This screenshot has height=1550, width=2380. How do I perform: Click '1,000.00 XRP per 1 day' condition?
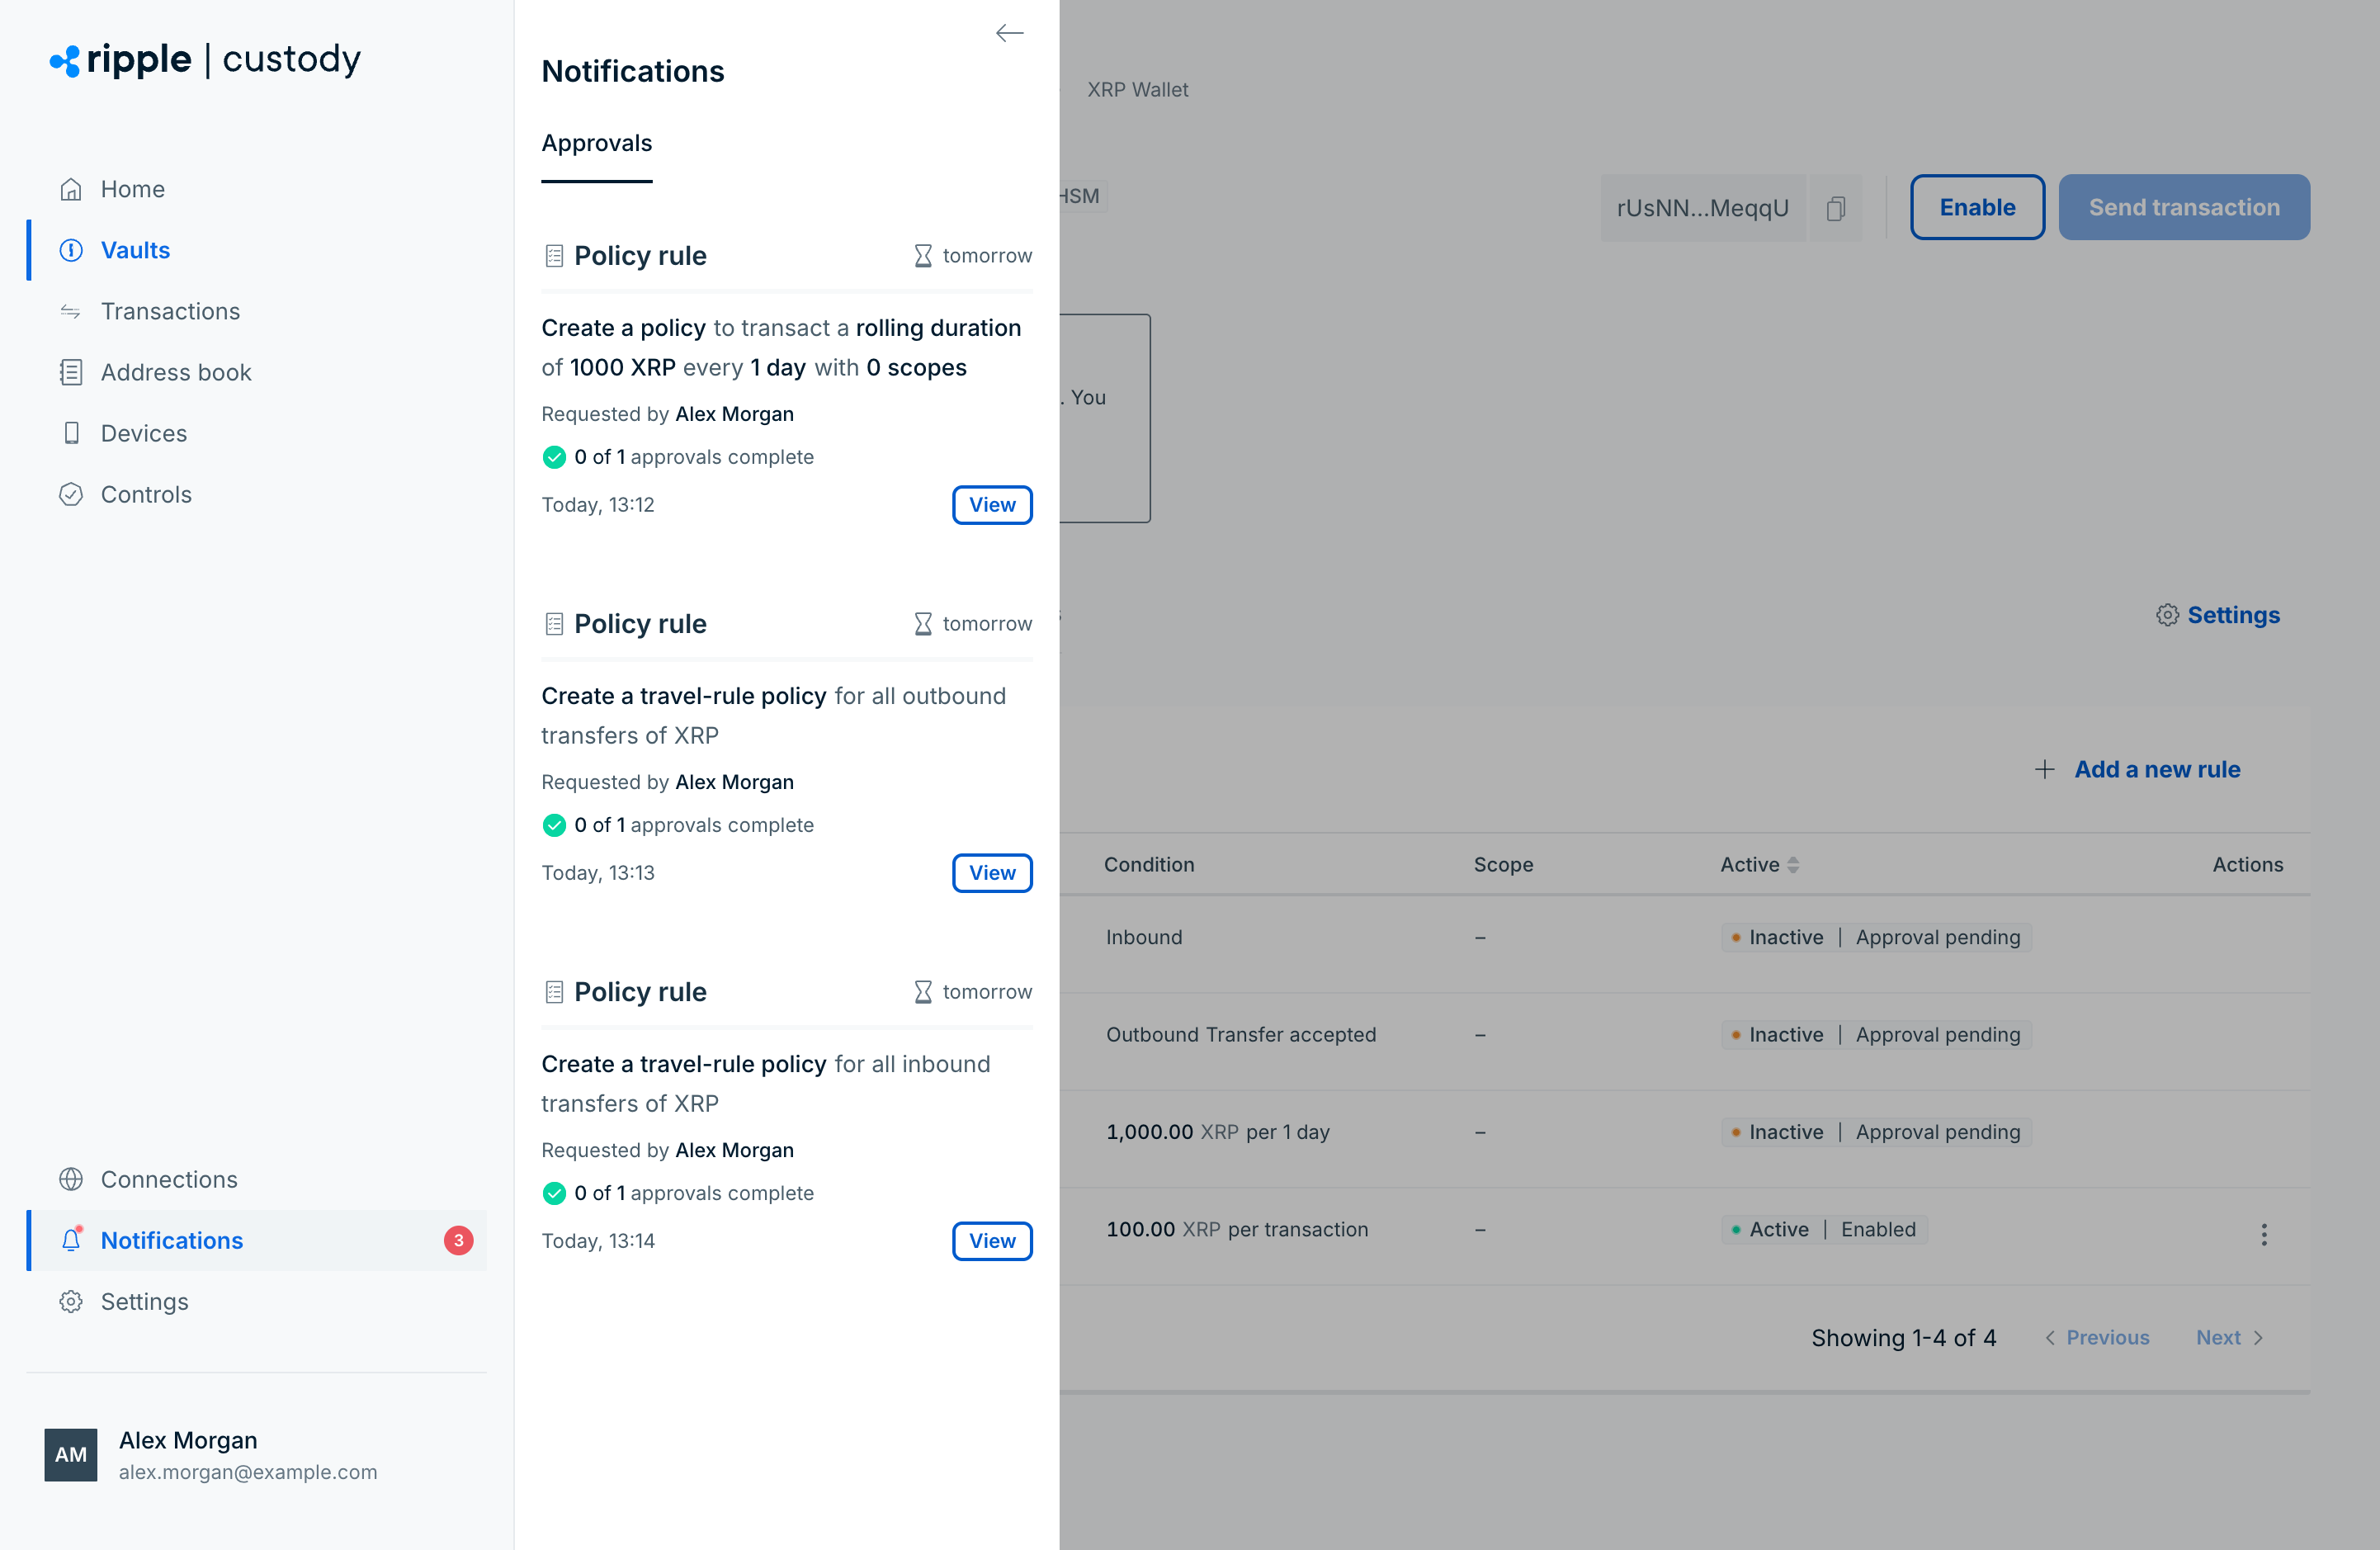tap(1218, 1132)
